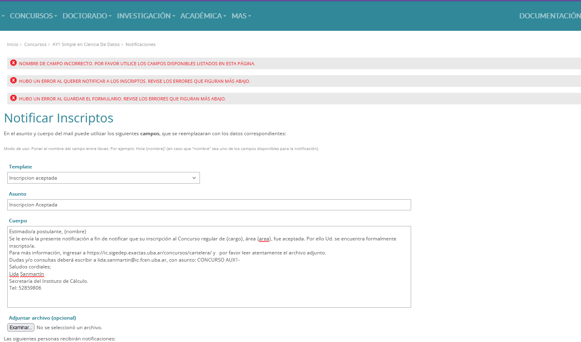The height and width of the screenshot is (342, 581).
Task: Click inside the Cuerpo text area
Action: click(209, 267)
